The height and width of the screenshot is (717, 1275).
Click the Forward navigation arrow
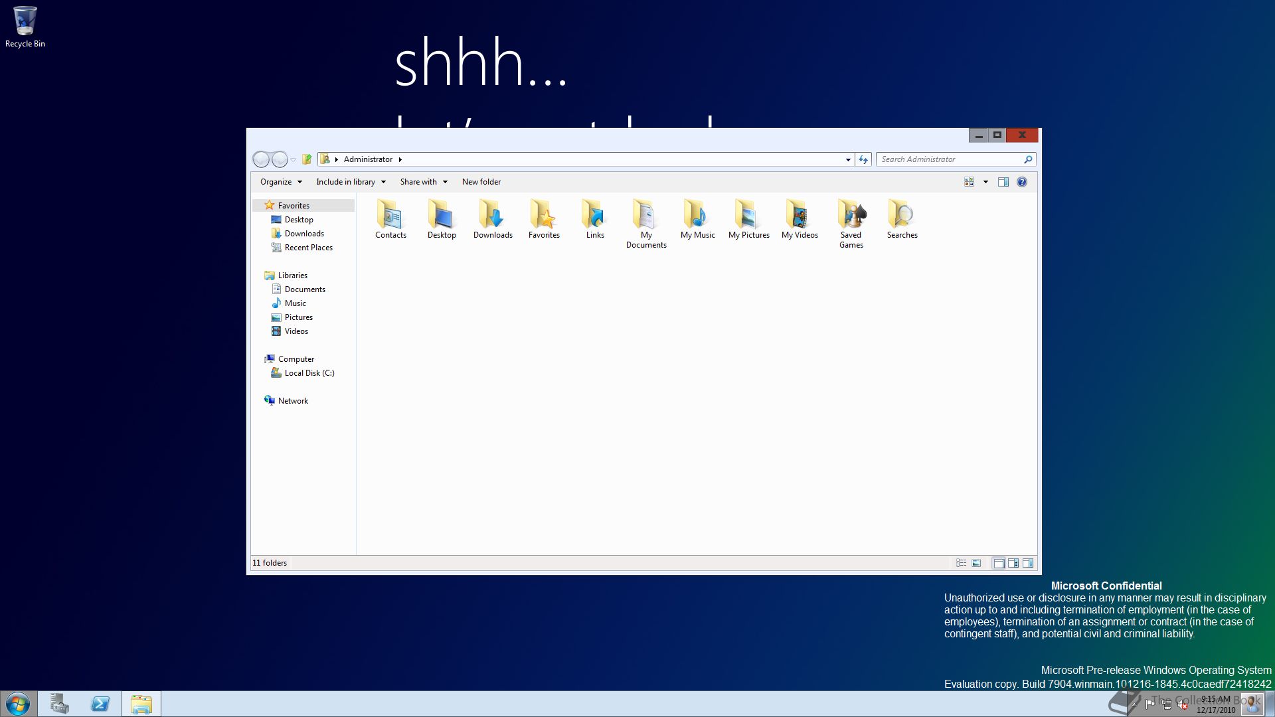pos(280,159)
